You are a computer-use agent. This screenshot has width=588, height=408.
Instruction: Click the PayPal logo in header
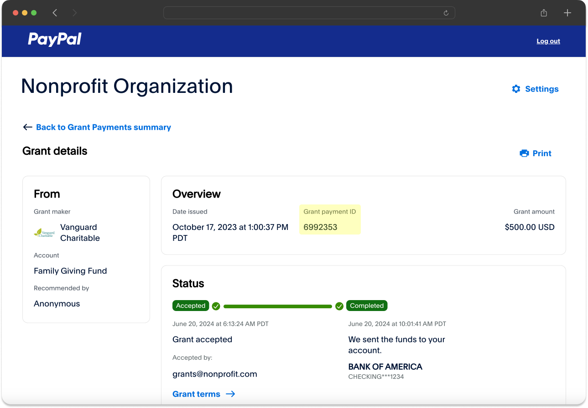(55, 40)
